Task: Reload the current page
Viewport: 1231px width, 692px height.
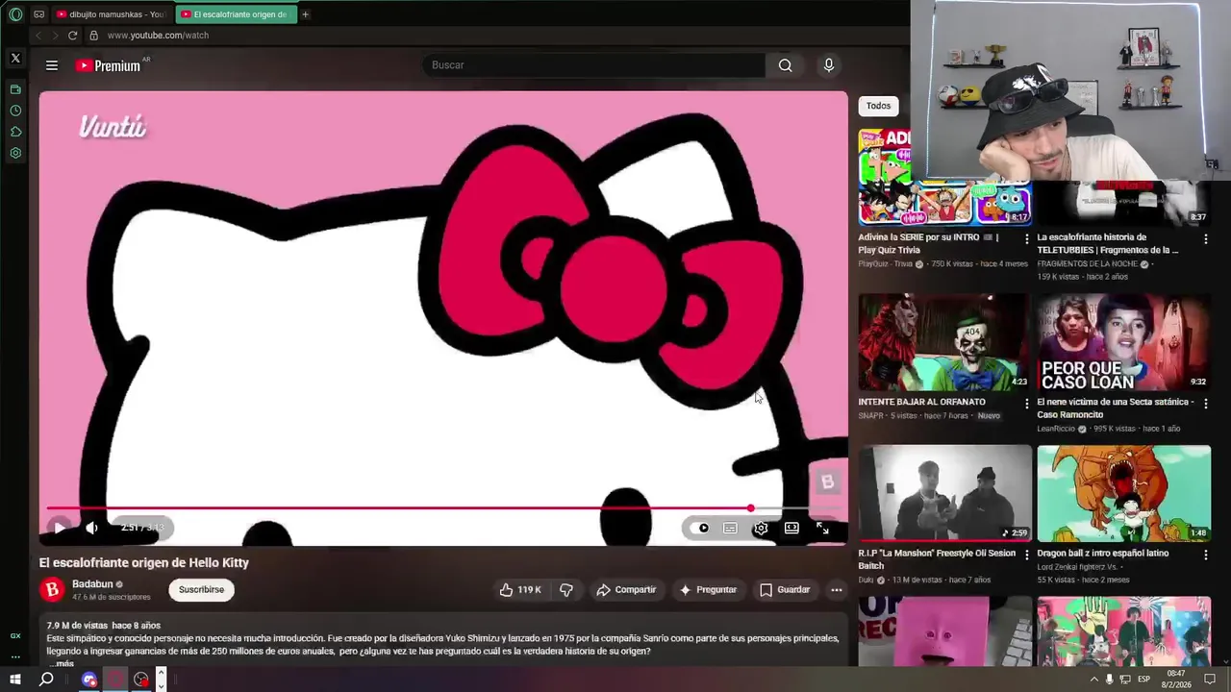Action: [x=72, y=36]
